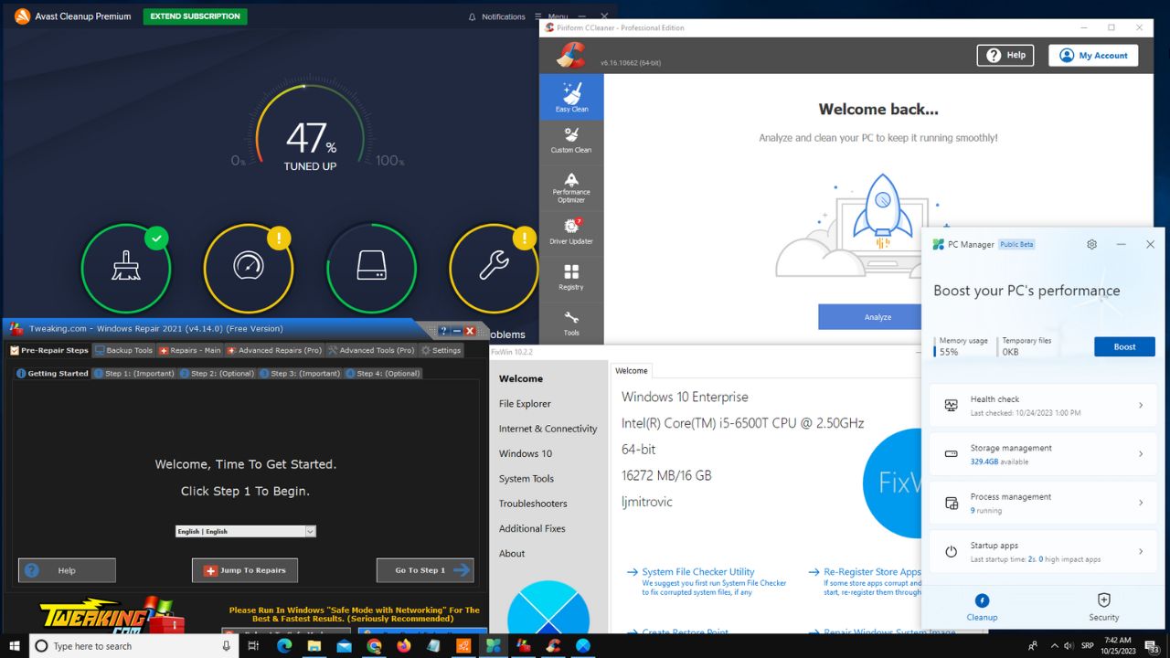Click System File Checker Utility link
Viewport: 1170px width, 658px height.
pyautogui.click(x=697, y=572)
